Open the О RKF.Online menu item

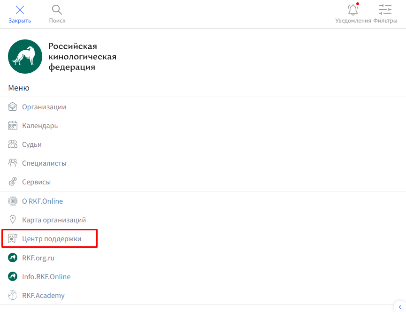tap(42, 201)
